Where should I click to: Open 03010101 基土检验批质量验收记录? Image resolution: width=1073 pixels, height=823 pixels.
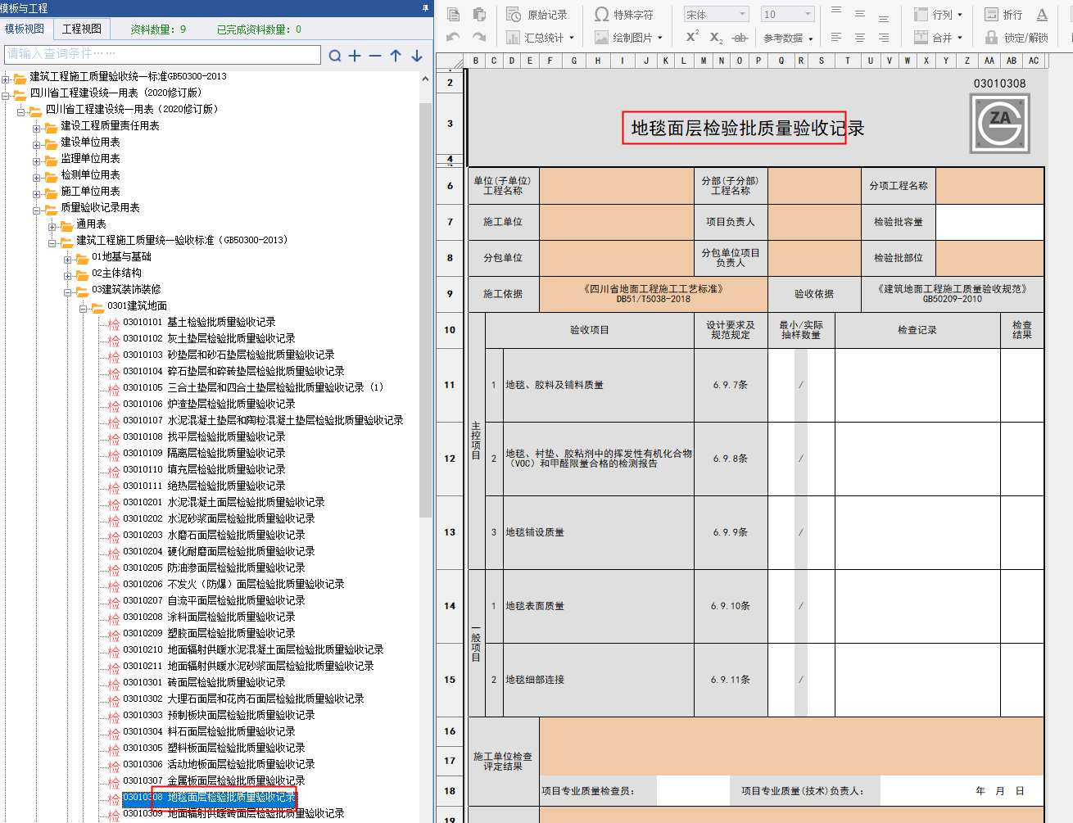point(199,322)
